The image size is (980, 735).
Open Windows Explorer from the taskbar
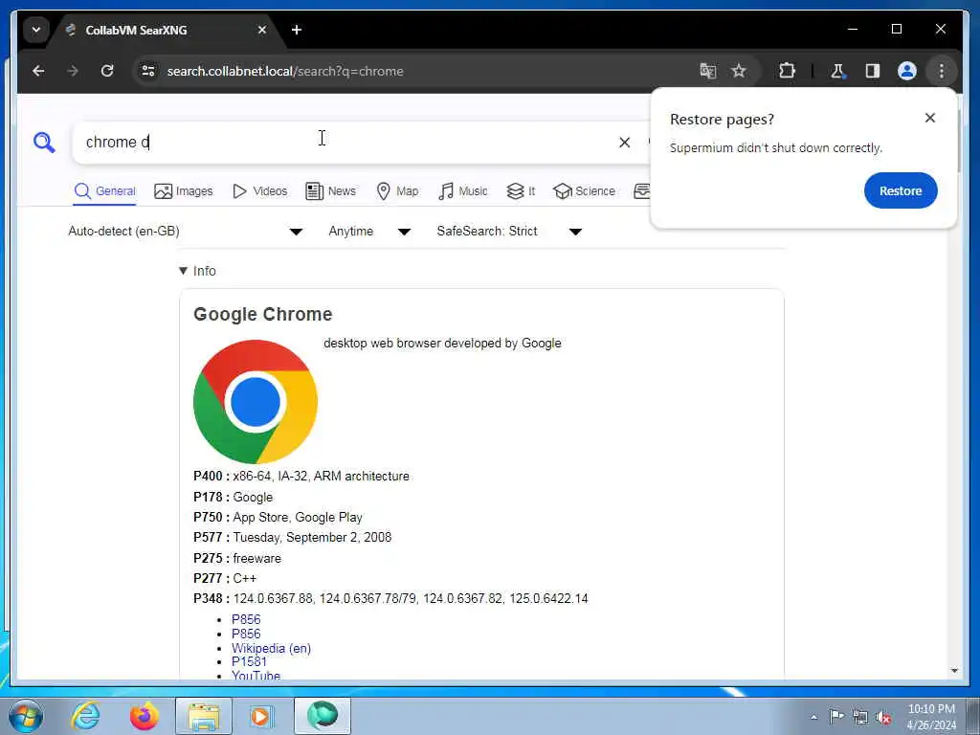204,716
